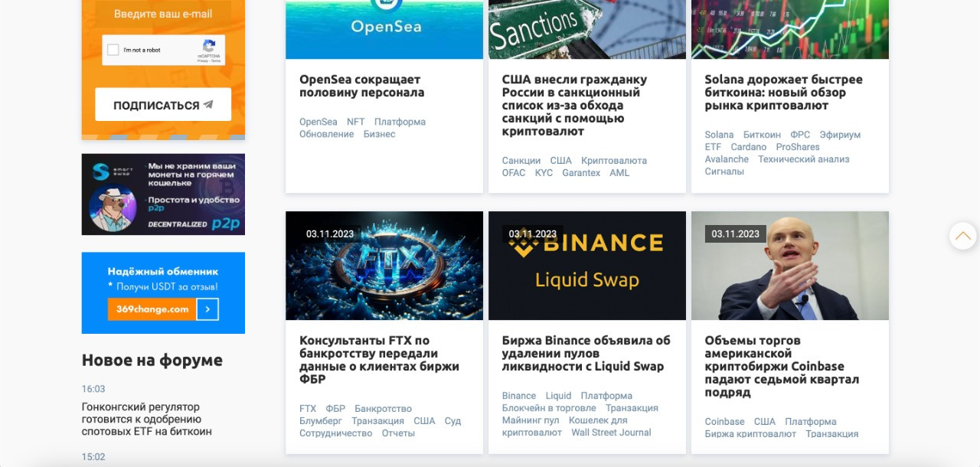Click the Wall Street Journal tag
This screenshot has width=980, height=467.
pos(611,433)
